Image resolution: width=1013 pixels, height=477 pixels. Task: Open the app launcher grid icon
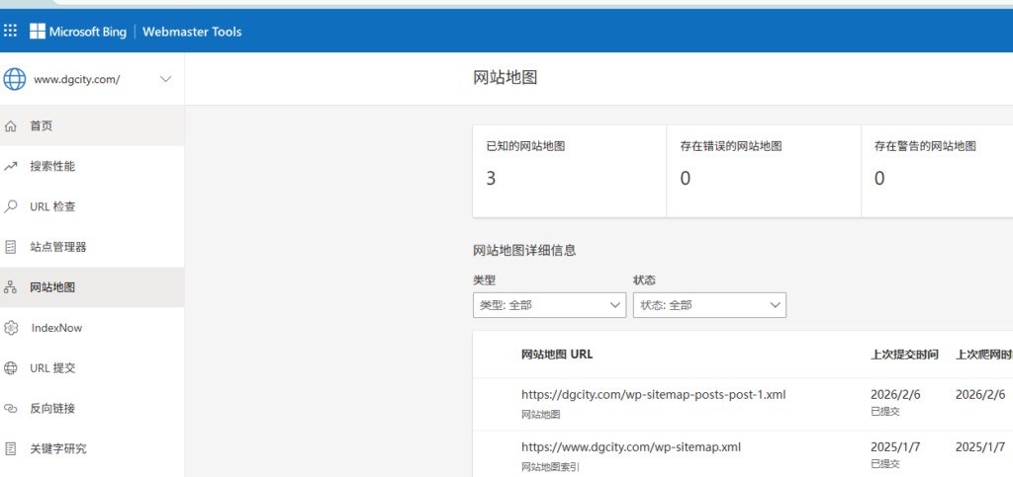coord(10,31)
